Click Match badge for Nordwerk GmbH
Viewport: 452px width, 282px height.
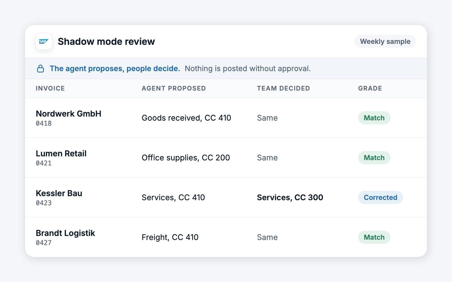[x=374, y=118]
